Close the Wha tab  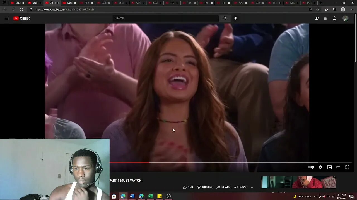[x=297, y=3]
